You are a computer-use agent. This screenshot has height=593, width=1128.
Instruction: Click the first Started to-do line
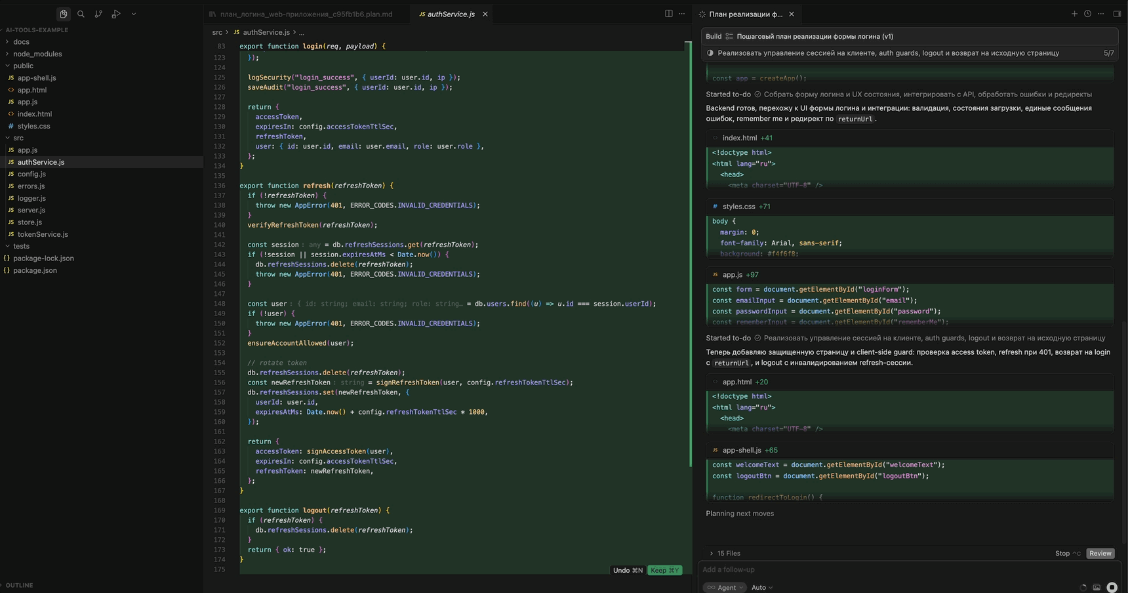[899, 94]
